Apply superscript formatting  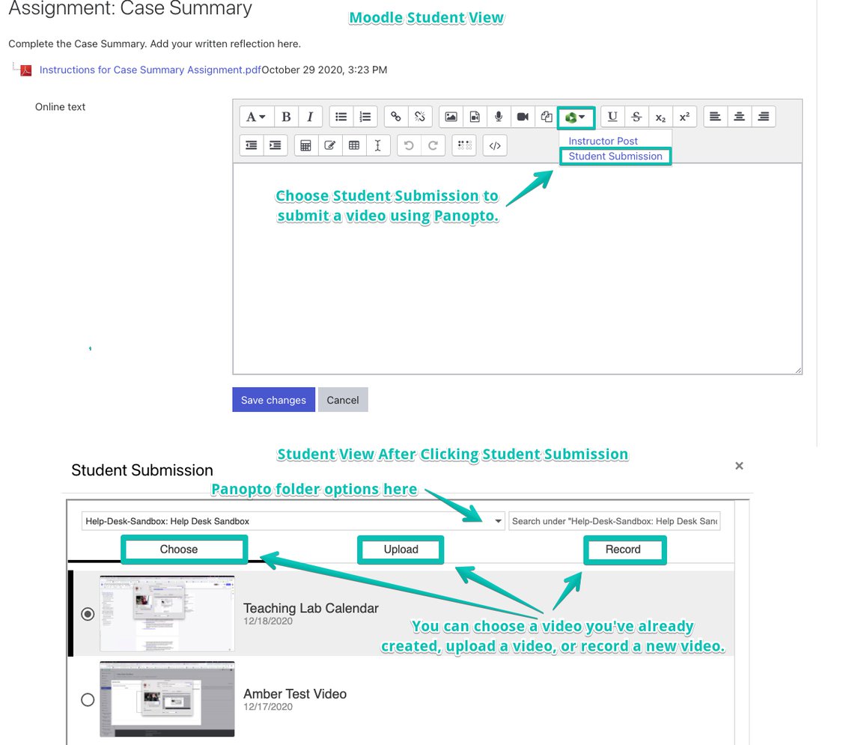click(x=684, y=117)
